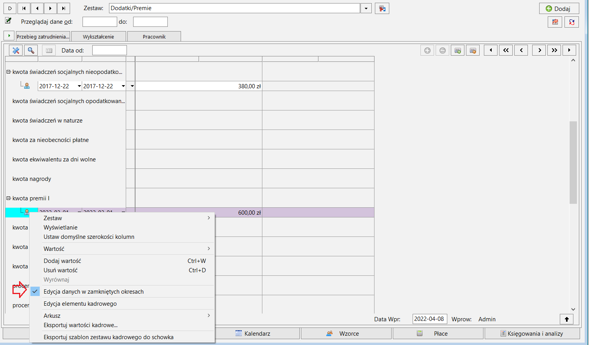The image size is (589, 345).
Task: Collapse kwota świadczeń socjalnych nieopodatkowanych node
Action: pyautogui.click(x=8, y=72)
